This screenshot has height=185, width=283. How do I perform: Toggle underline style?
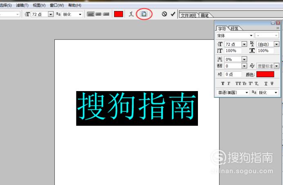point(266,83)
